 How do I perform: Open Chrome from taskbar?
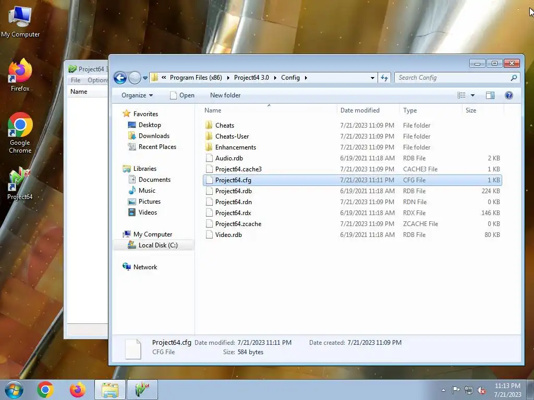click(45, 390)
